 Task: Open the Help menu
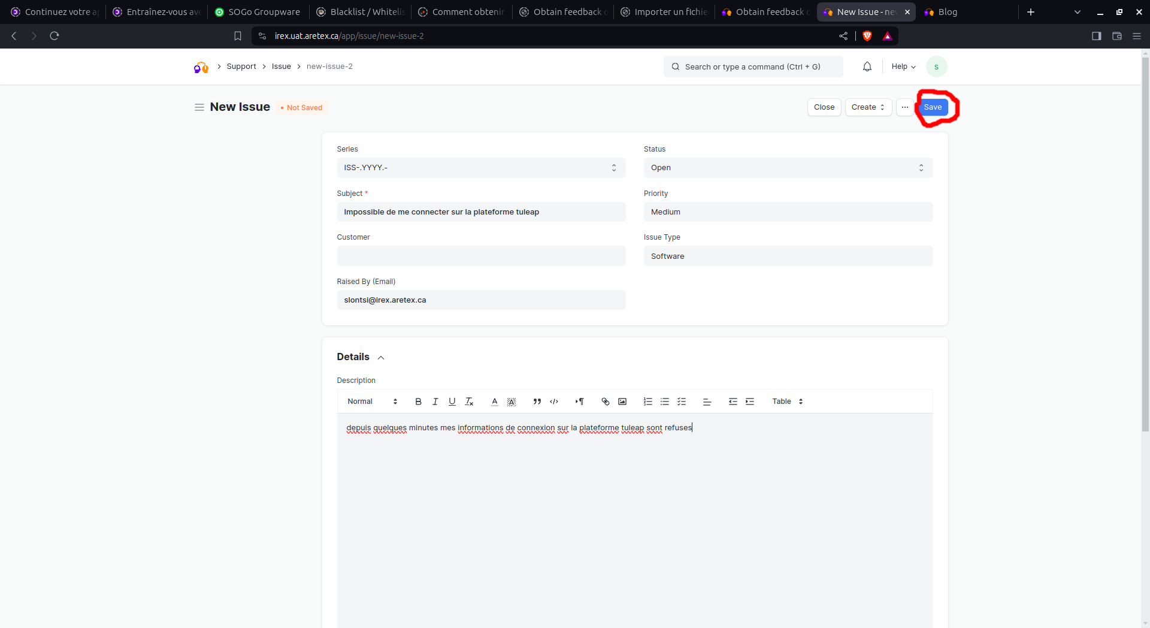[903, 67]
